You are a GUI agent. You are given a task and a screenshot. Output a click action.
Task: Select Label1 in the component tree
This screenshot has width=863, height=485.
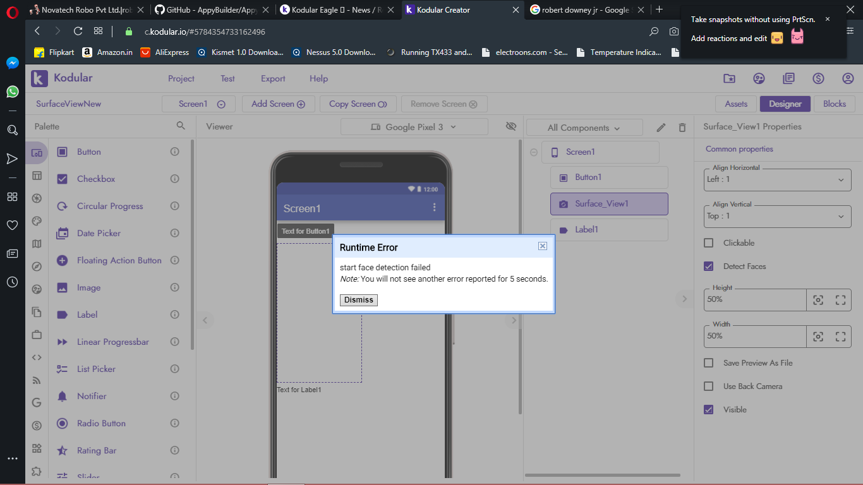click(x=609, y=230)
